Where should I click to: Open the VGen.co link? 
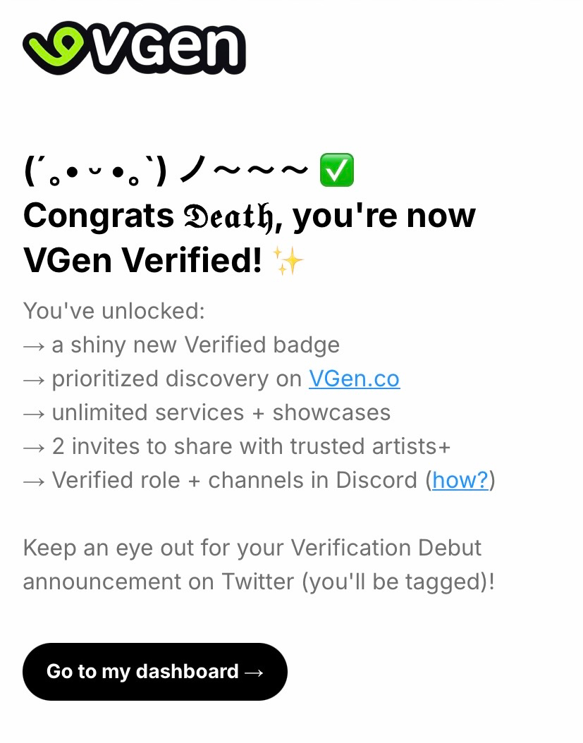[x=354, y=379]
